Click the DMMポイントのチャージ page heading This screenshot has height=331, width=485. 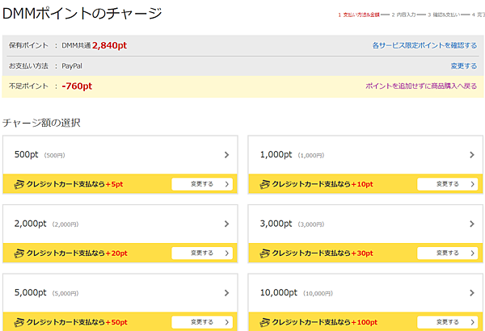(82, 13)
